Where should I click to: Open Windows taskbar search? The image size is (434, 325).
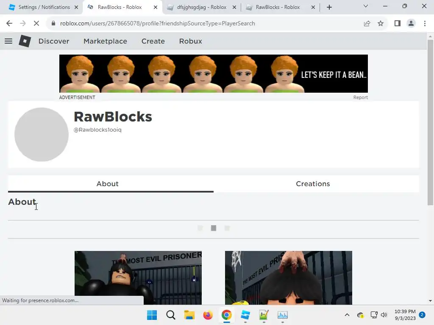(x=171, y=315)
